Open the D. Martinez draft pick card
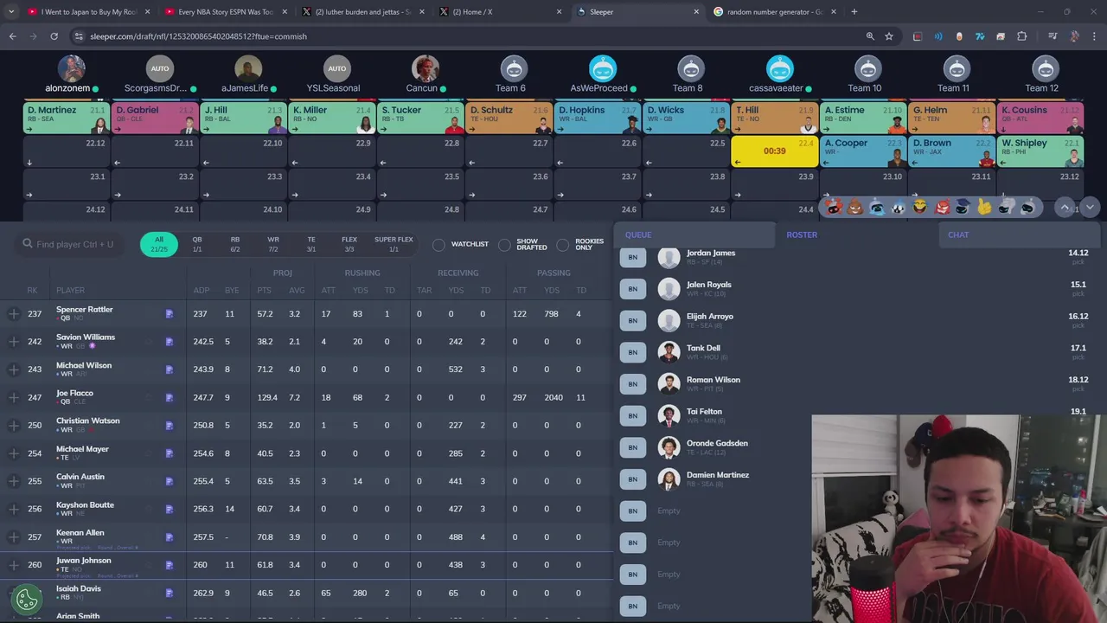 67,119
